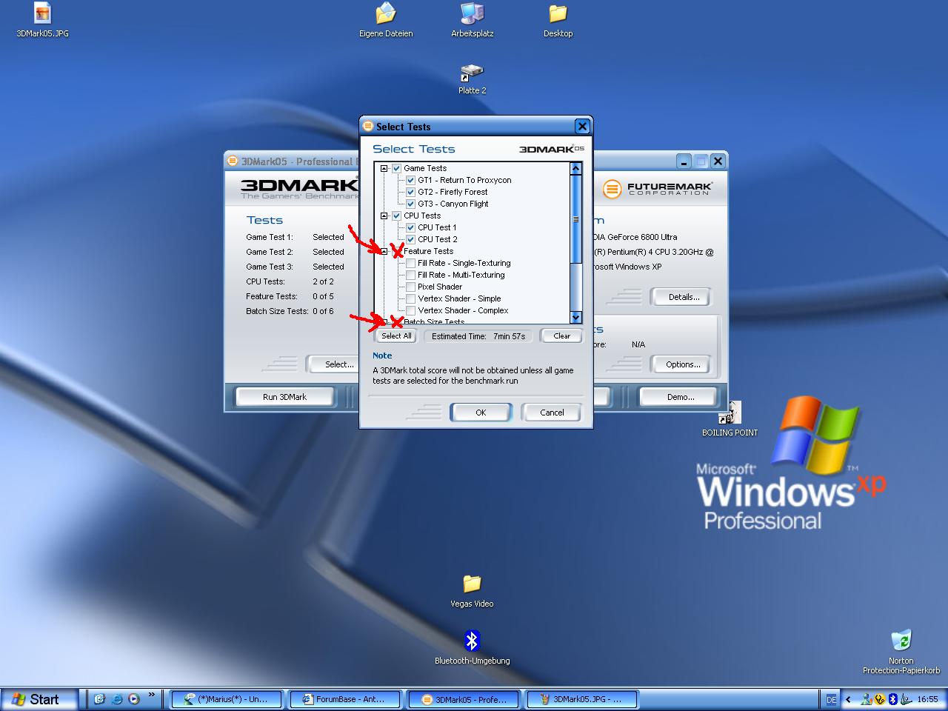Switch to (*)Marius(*) taskbar window
948x711 pixels.
click(x=227, y=699)
